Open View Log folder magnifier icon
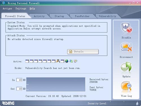The height and width of the screenshot is (106, 141). point(126,86)
